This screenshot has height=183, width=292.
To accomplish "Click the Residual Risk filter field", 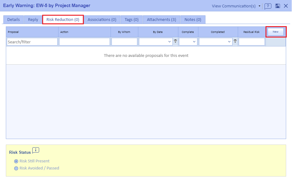I will coord(252,42).
